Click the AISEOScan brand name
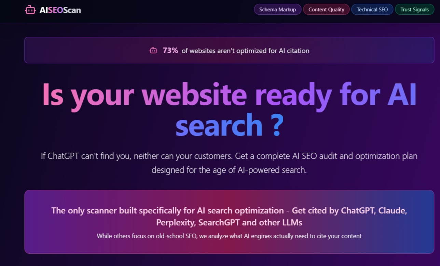The height and width of the screenshot is (266, 440). click(60, 10)
